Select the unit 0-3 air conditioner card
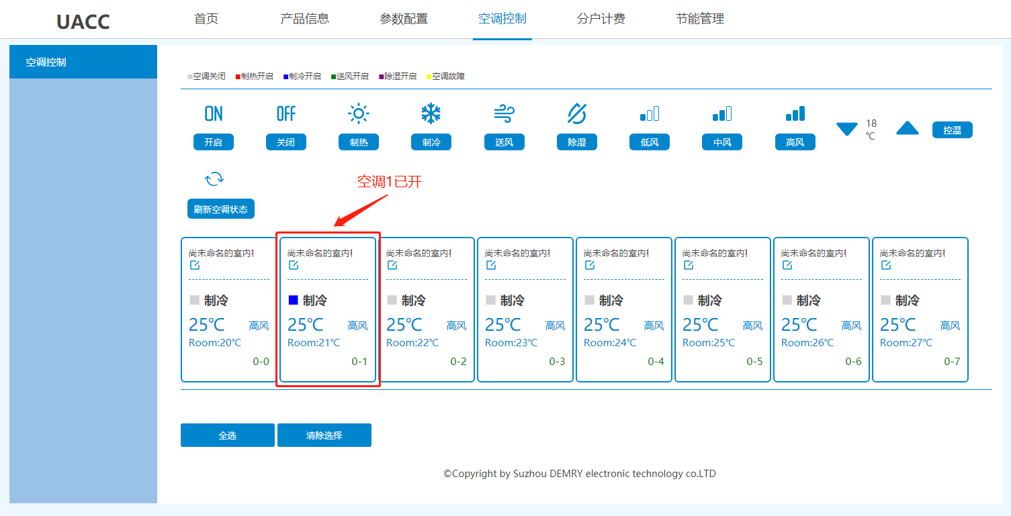Image resolution: width=1011 pixels, height=516 pixels. [x=525, y=309]
